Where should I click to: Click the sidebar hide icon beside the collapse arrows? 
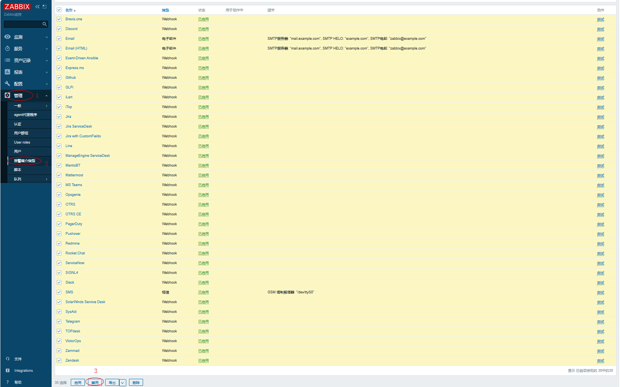coord(45,7)
